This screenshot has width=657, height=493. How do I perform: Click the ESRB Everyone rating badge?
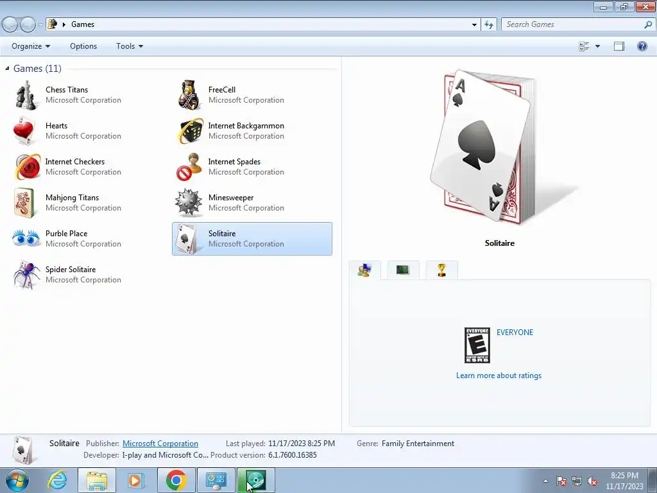click(x=477, y=345)
